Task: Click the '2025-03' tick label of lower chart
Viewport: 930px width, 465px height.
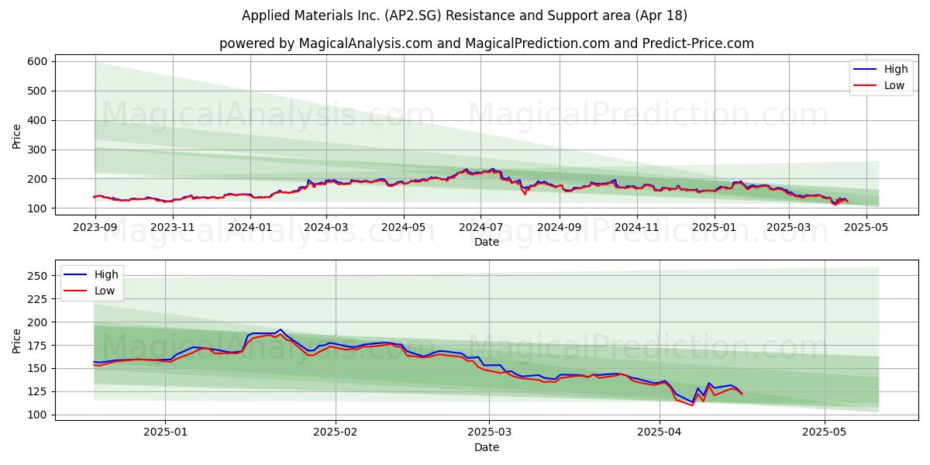Action: coord(489,433)
